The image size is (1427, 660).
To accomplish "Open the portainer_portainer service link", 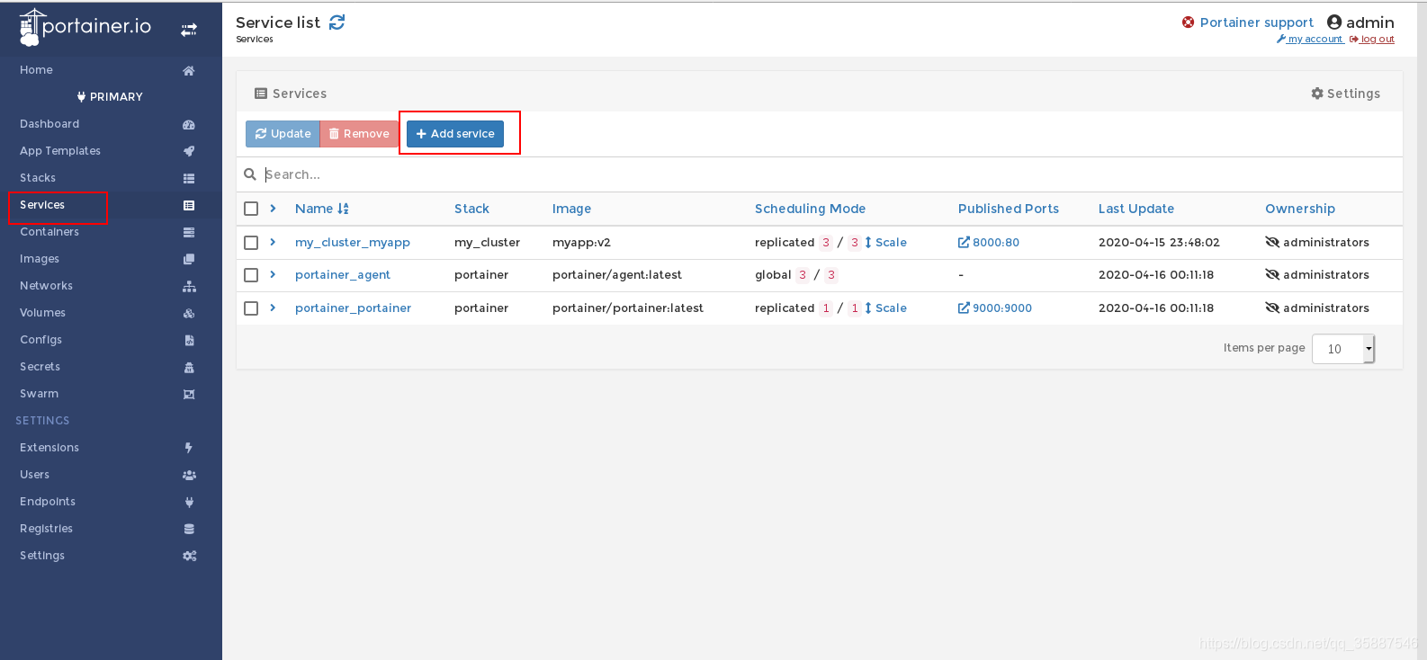I will tap(353, 308).
